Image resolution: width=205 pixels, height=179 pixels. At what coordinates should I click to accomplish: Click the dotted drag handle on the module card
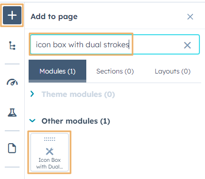point(50,139)
